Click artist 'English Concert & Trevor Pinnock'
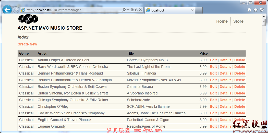Screen dimensions: 268x133 65,120
